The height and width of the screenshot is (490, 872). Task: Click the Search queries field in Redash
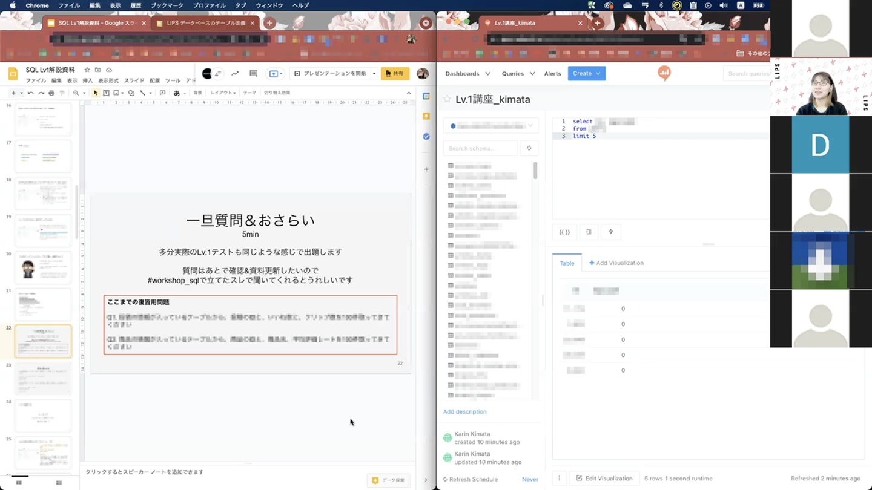[747, 74]
